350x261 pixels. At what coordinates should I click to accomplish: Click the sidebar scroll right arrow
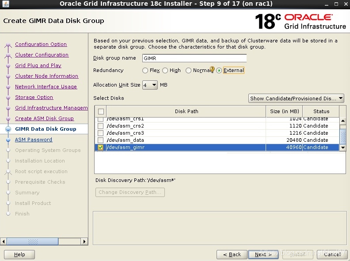pyautogui.click(x=84, y=242)
